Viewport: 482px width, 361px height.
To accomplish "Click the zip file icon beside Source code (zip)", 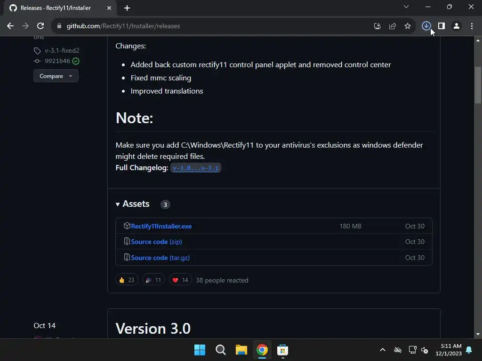I will click(127, 242).
